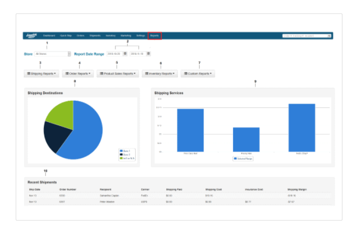Click the order search field in the nav bar
Screen dimensions: 343x248
pyautogui.click(x=305, y=36)
